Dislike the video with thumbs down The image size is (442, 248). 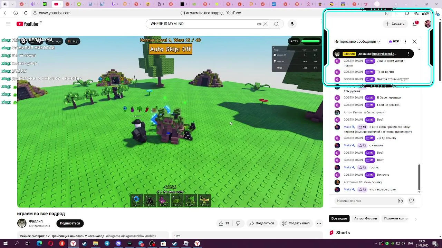238,223
